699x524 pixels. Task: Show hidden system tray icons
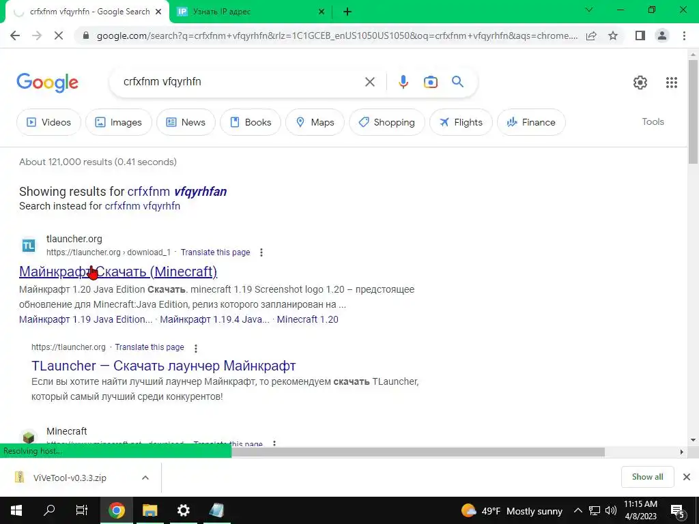577,510
